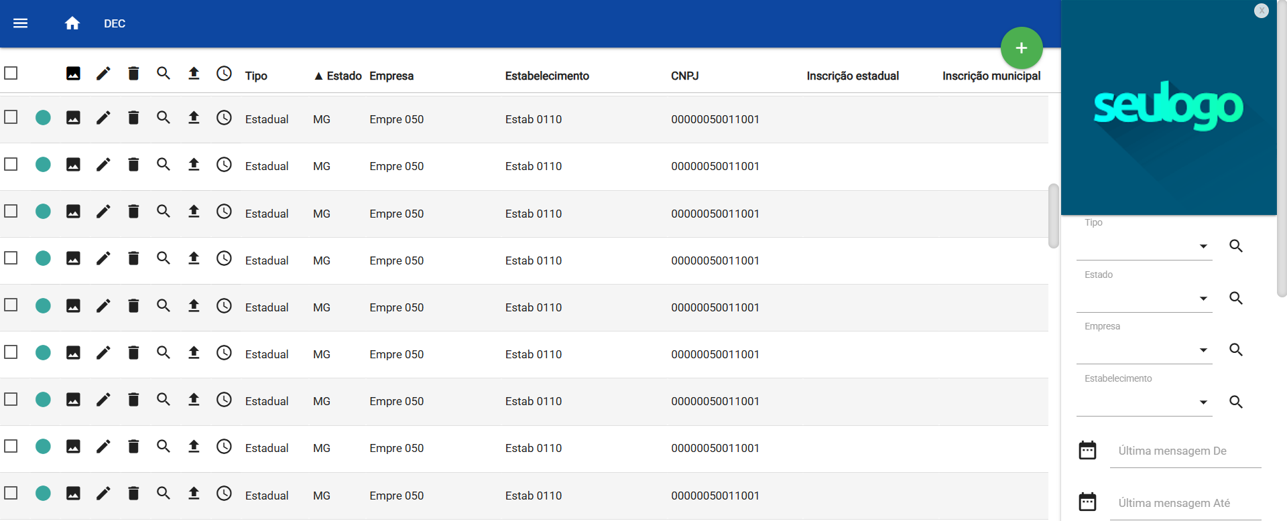Check the fifth data row checkbox

(x=11, y=305)
